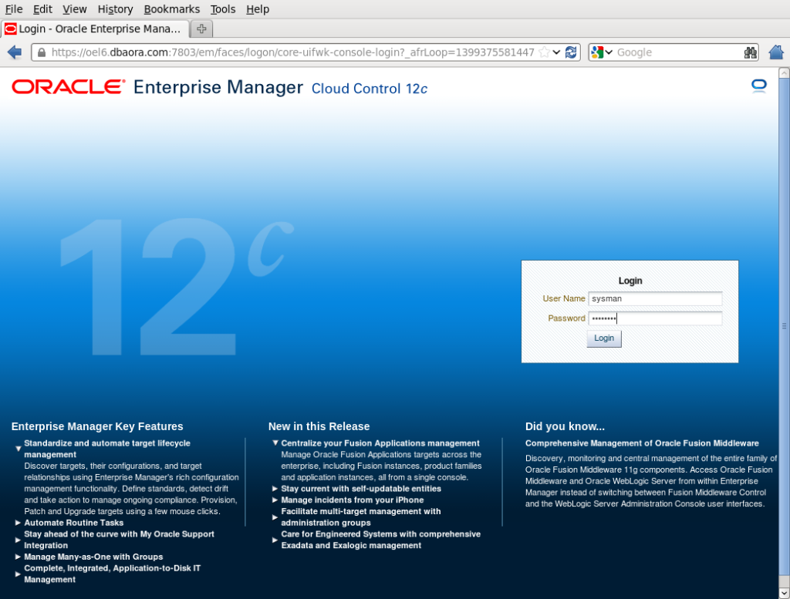Go back with the browser back arrow
The height and width of the screenshot is (599, 790).
click(15, 52)
